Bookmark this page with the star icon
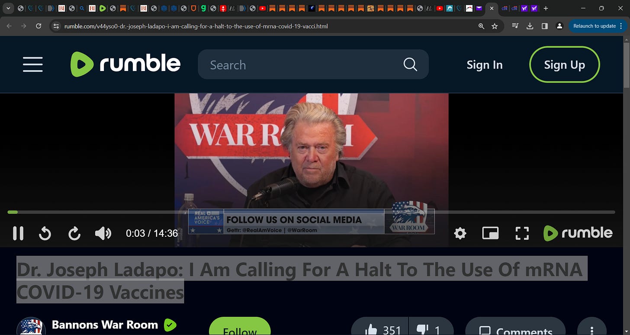 [x=495, y=26]
